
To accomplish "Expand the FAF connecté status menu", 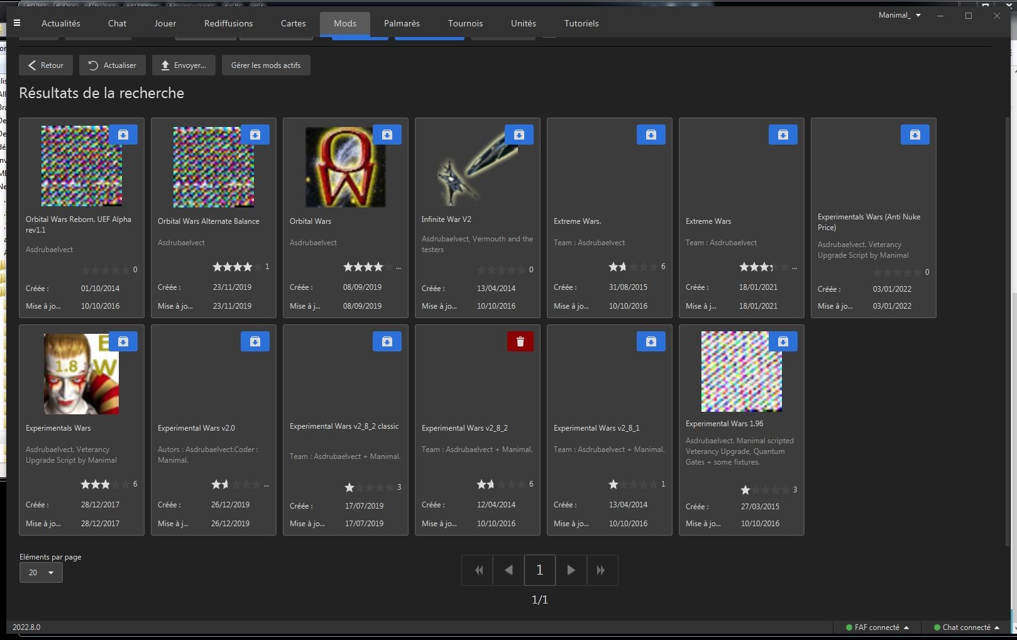I will click(x=877, y=627).
